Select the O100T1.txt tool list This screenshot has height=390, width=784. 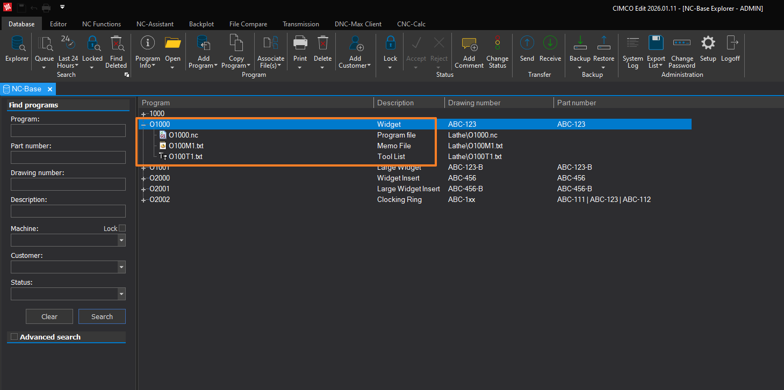pyautogui.click(x=185, y=157)
